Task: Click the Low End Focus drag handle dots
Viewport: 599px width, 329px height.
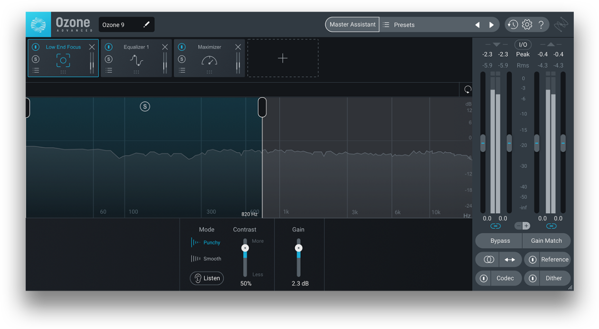Action: (x=63, y=72)
